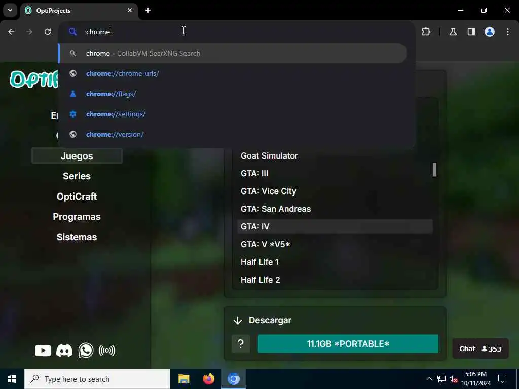Open the Chrome three-dot menu
Image resolution: width=519 pixels, height=389 pixels.
(508, 32)
